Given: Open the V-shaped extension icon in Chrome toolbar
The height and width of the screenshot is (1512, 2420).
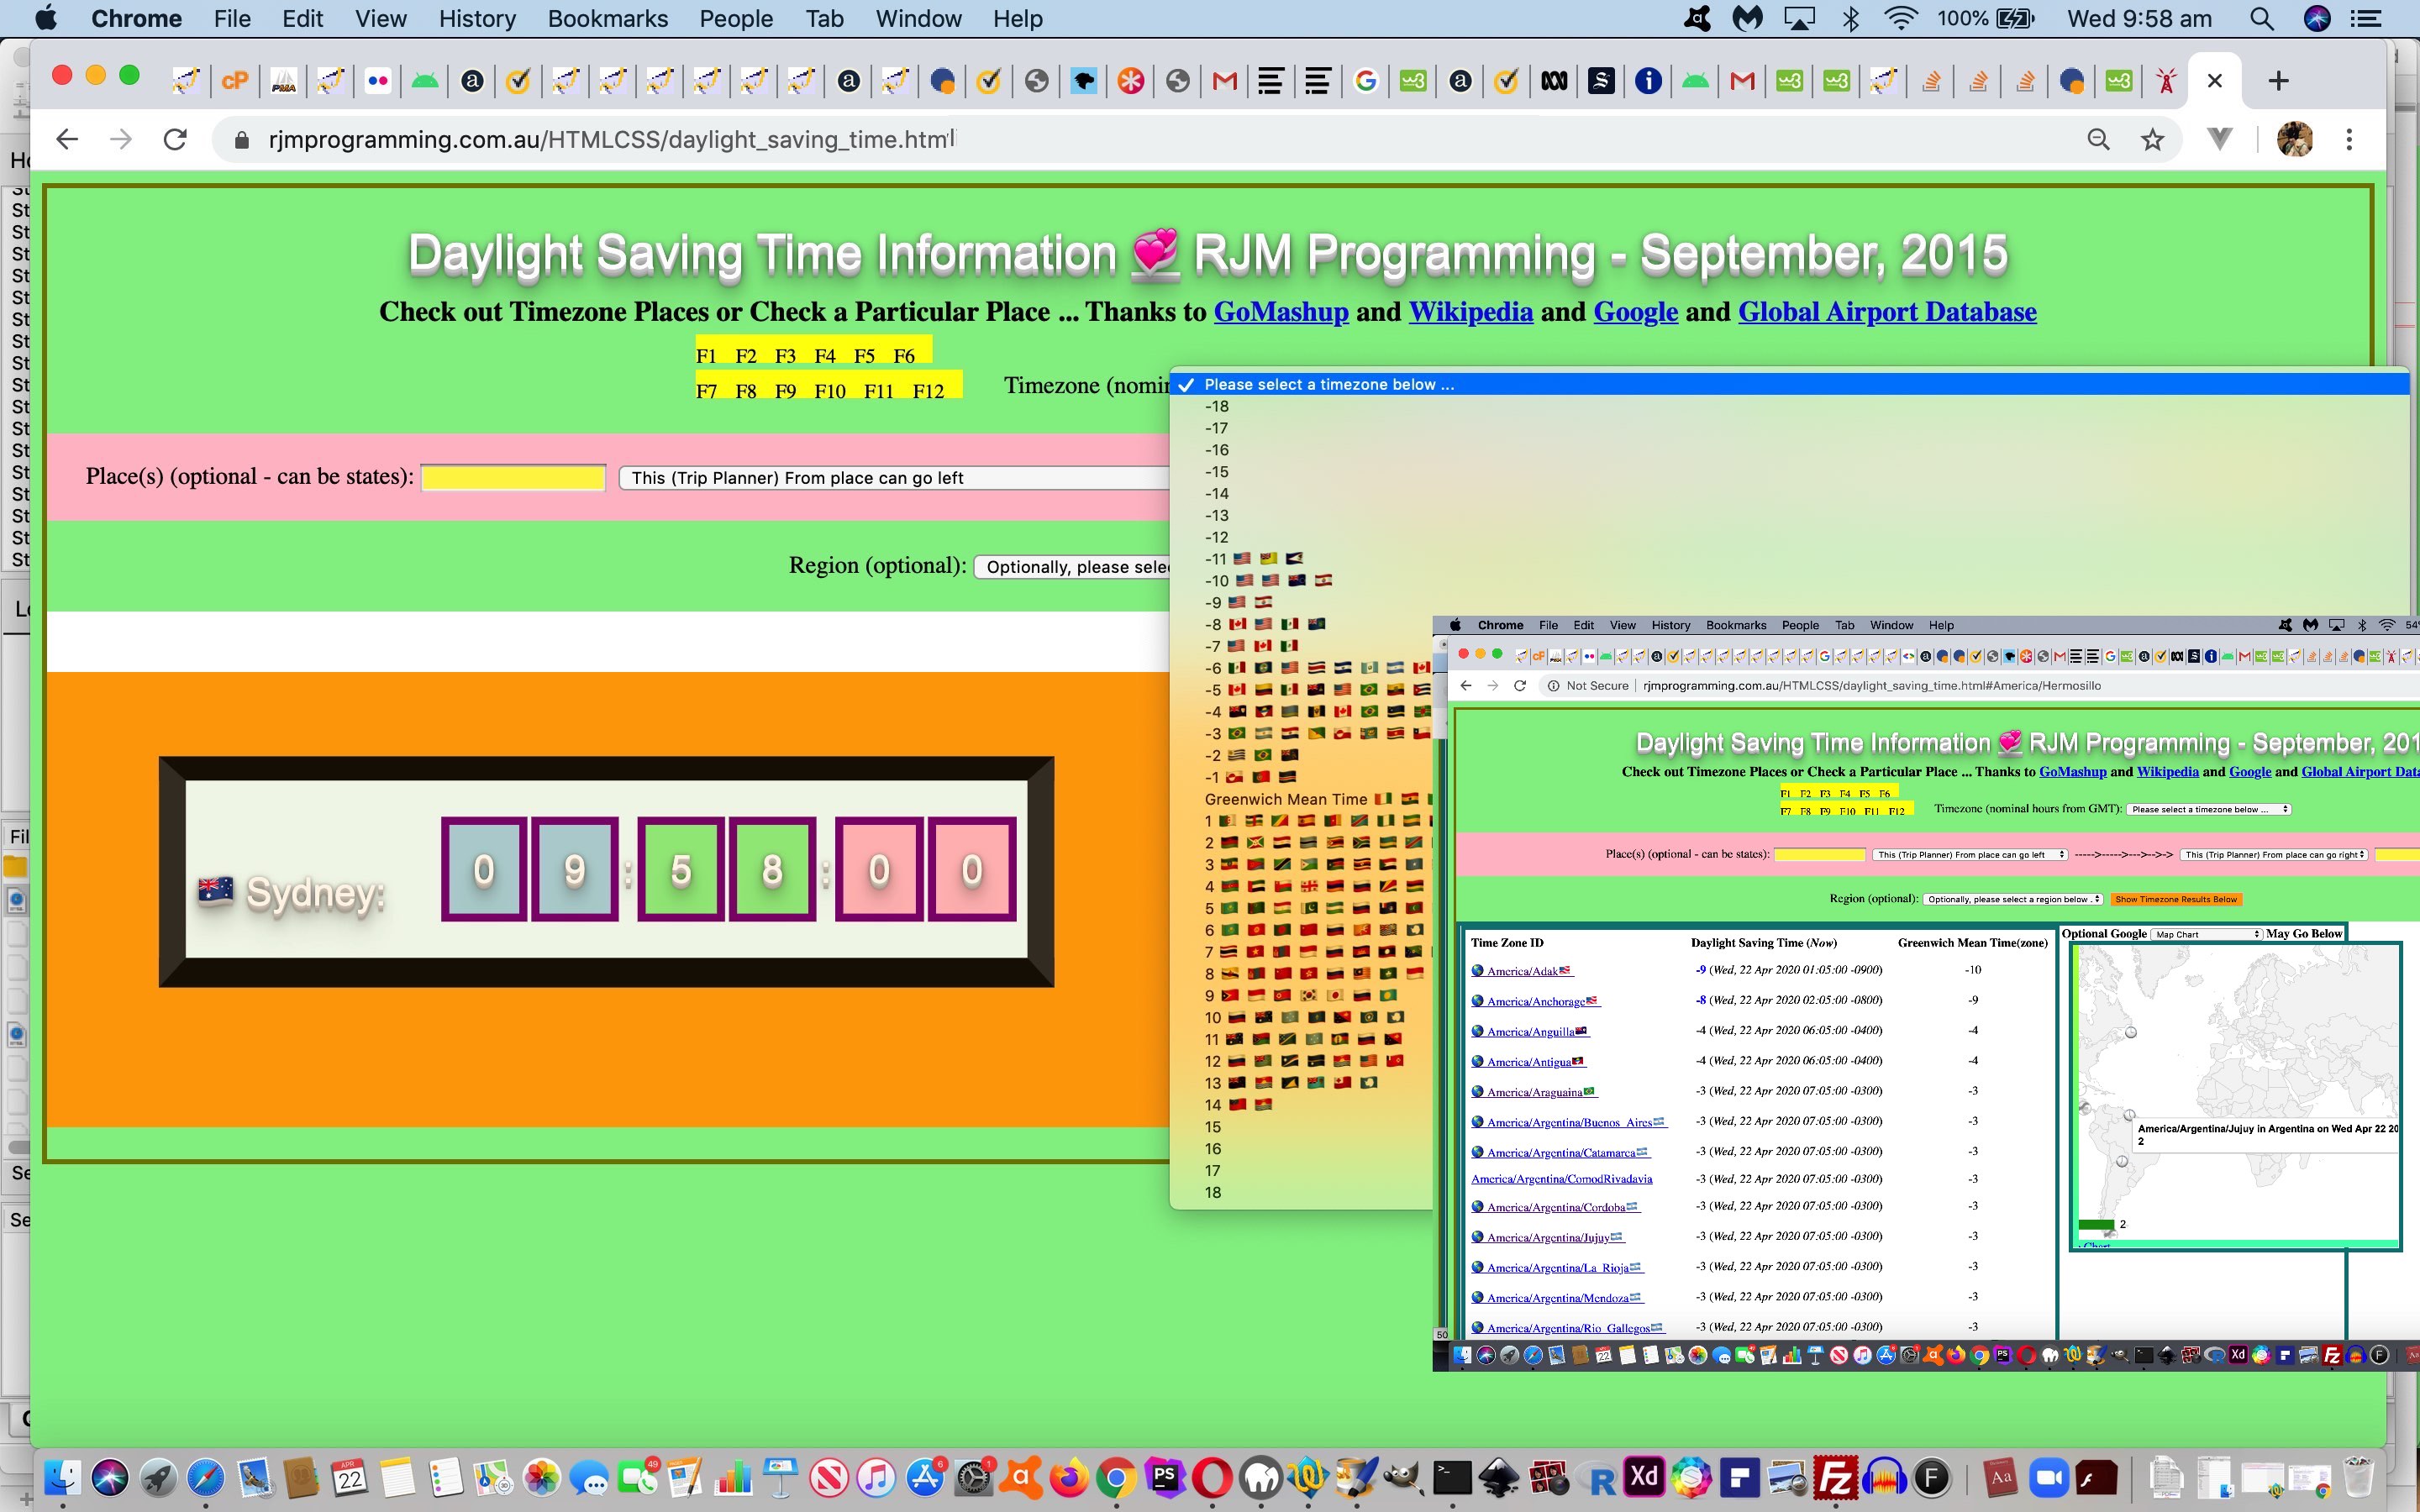Looking at the screenshot, I should [2220, 139].
